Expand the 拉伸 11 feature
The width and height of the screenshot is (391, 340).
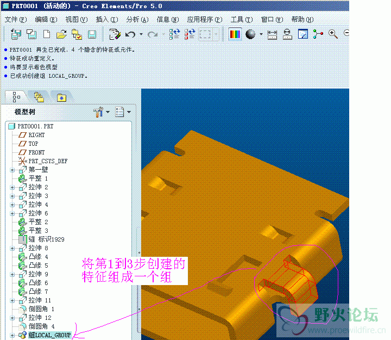pyautogui.click(x=12, y=300)
